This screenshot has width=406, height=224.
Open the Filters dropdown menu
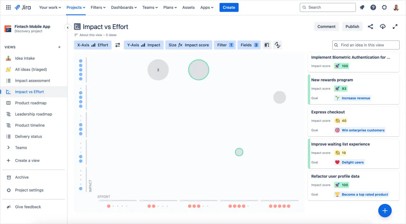click(98, 8)
